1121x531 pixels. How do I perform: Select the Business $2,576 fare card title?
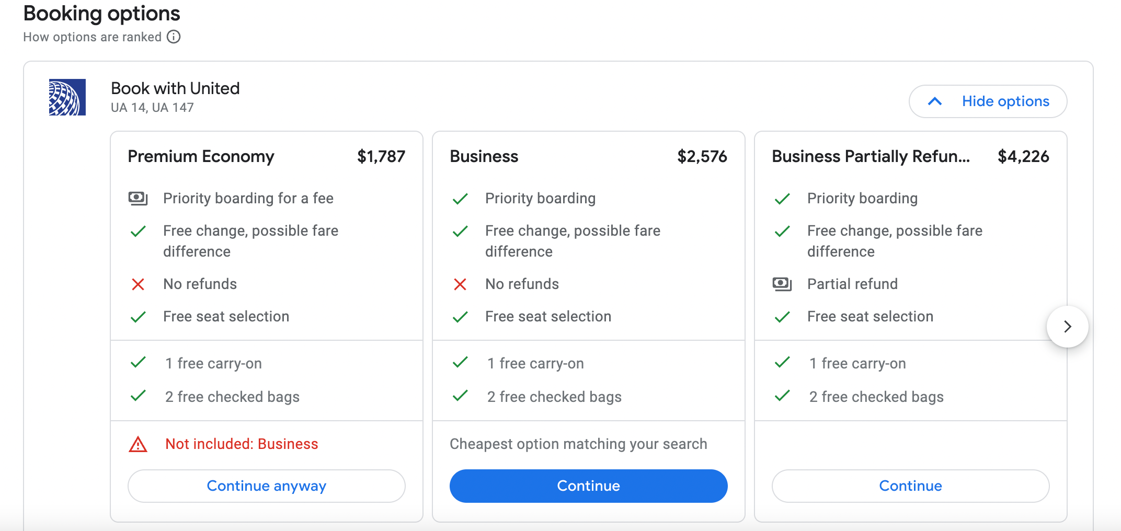(484, 157)
